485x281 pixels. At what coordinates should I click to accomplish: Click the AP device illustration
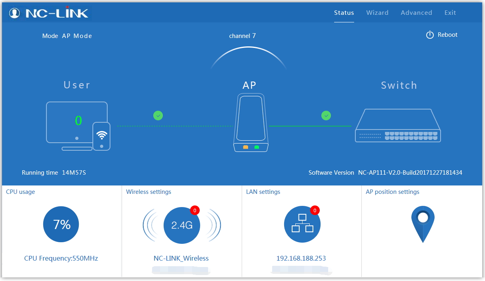coord(251,122)
